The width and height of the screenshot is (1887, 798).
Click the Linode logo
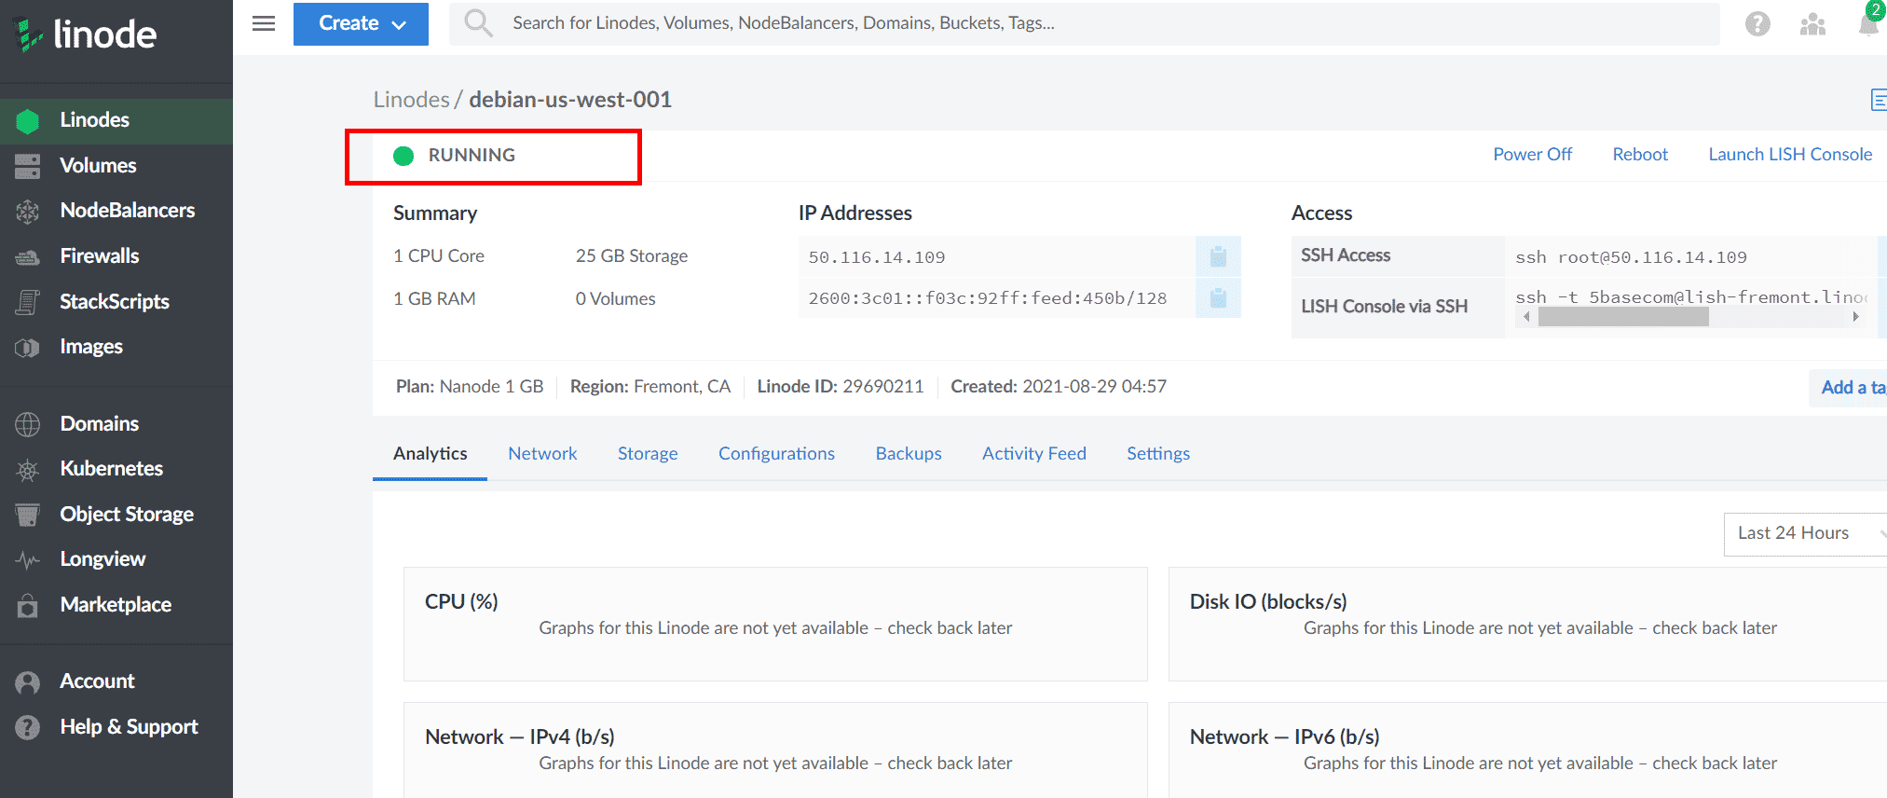point(86,34)
